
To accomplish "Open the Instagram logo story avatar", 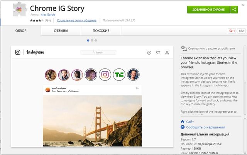I will click(x=105, y=75).
